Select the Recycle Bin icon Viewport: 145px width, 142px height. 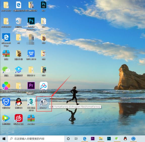[19, 23]
